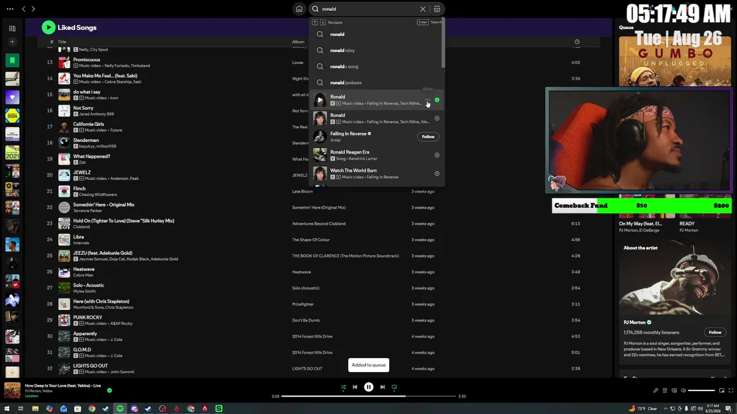Remove the saved Ronald result via green check
Image resolution: width=737 pixels, height=414 pixels.
[437, 100]
